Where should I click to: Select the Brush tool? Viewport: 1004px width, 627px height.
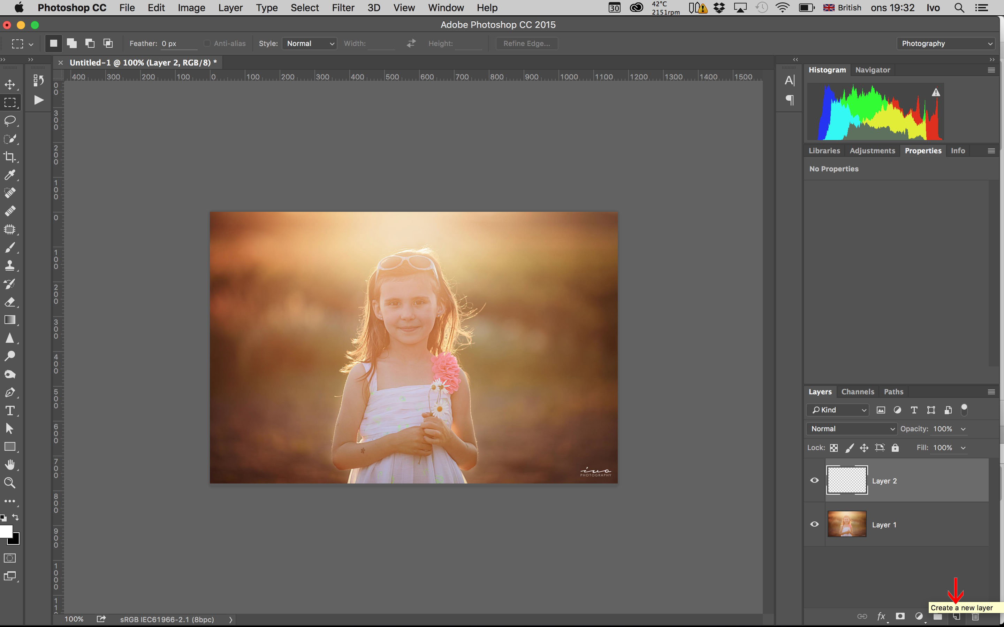pos(10,247)
